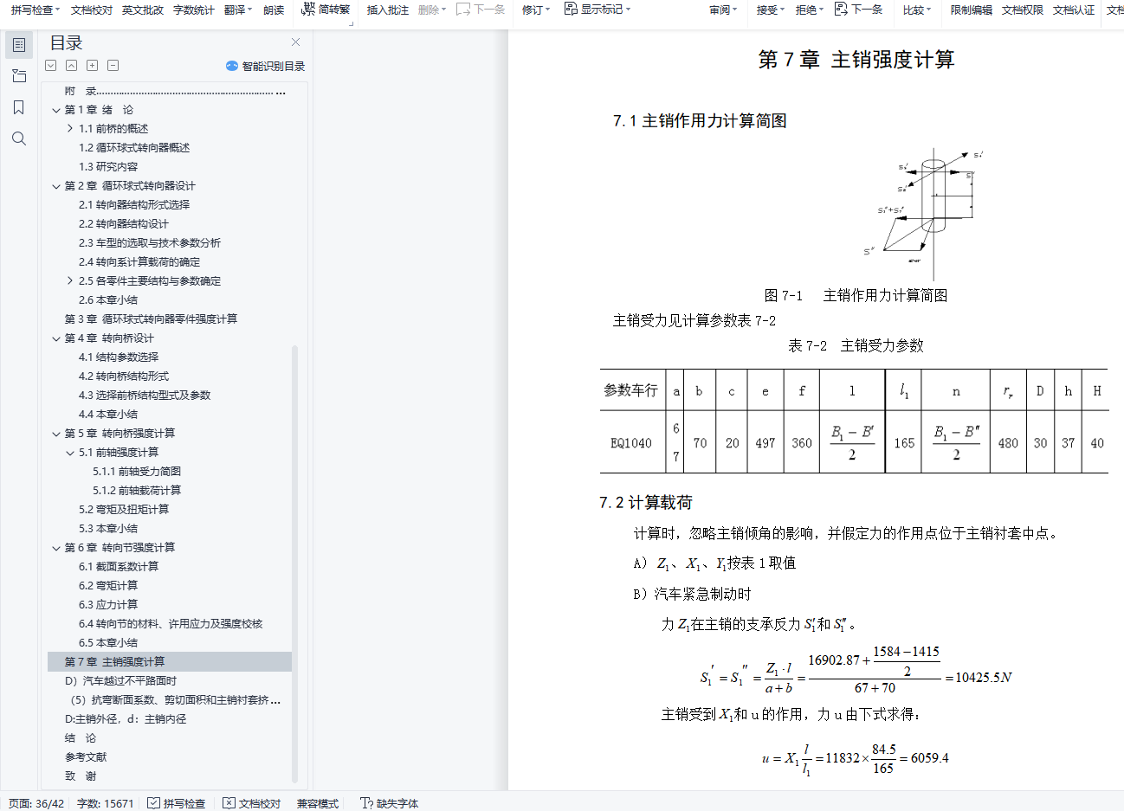
Task: Collapse the 第5章 转向桥强度计算 node
Action: 56,434
